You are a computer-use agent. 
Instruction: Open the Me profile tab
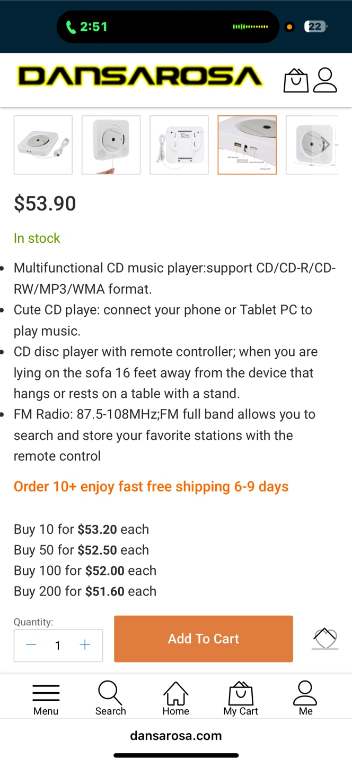point(305,699)
